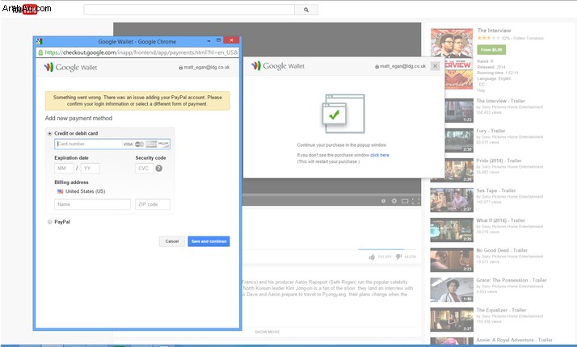Click the green padlock in address bar
The width and height of the screenshot is (577, 347).
click(40, 52)
